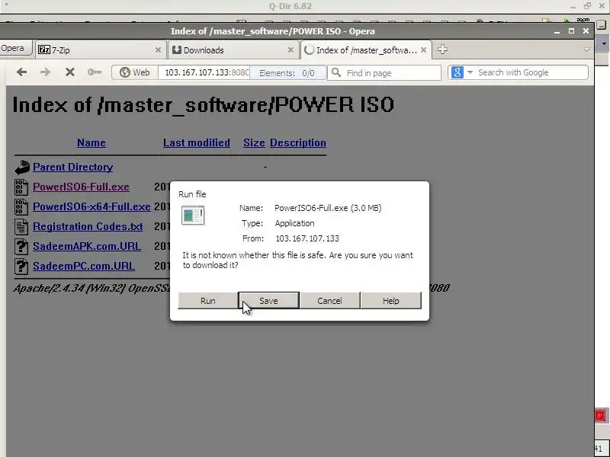Cancel the Run file dialog
Screen dimensions: 610x457
pyautogui.click(x=329, y=301)
